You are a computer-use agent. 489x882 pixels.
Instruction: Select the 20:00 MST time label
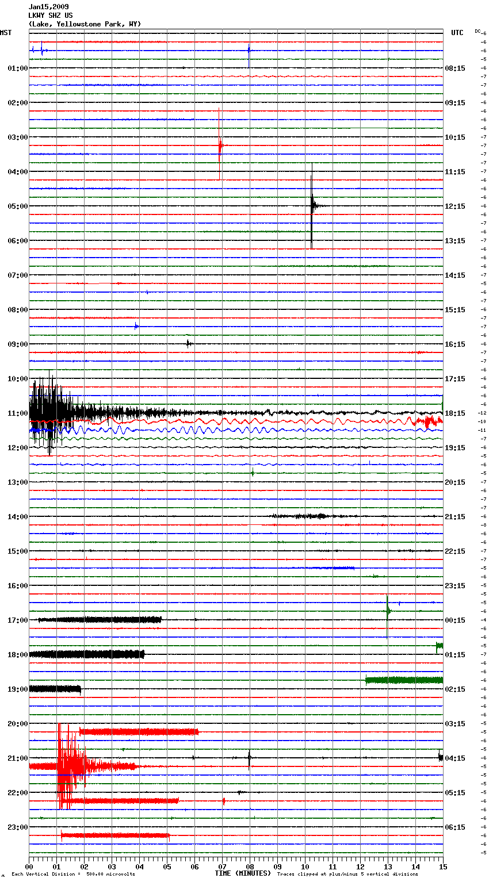click(x=18, y=724)
